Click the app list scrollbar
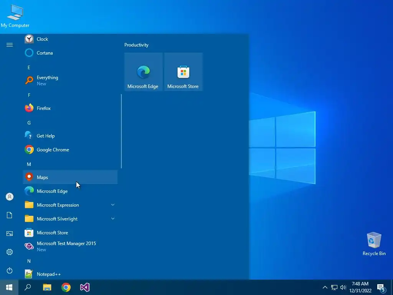Viewport: 393px width, 295px height. pyautogui.click(x=121, y=131)
